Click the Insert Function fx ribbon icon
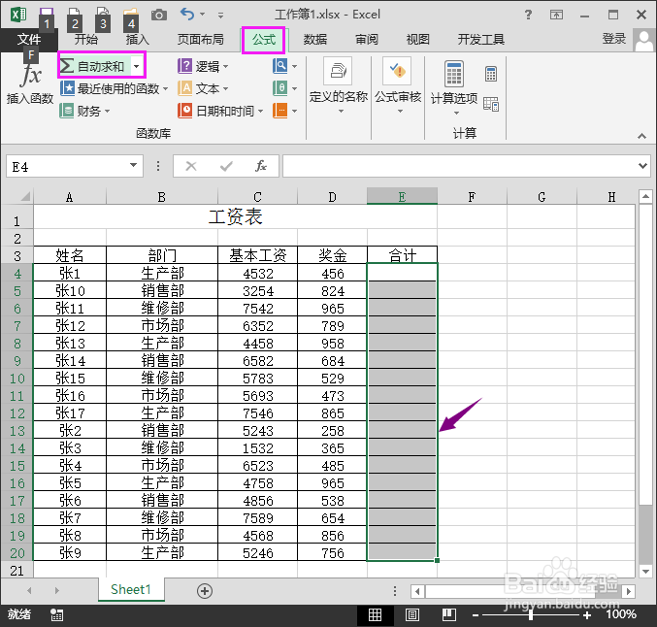This screenshot has width=657, height=627. coord(30,83)
